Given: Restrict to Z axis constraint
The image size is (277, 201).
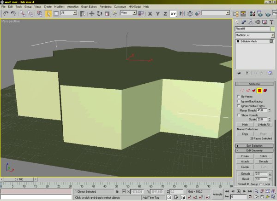Looking at the screenshot, I should 165,14.
